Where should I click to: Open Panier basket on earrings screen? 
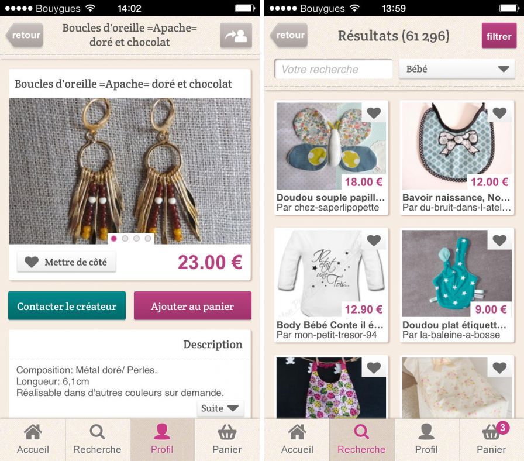click(x=227, y=439)
